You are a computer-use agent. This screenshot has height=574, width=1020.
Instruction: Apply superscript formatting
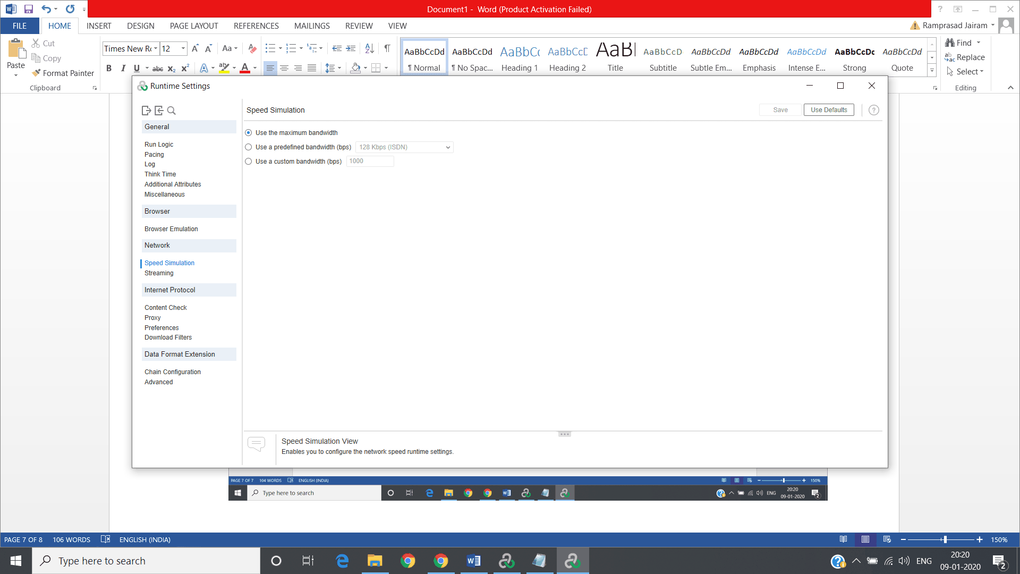185,68
